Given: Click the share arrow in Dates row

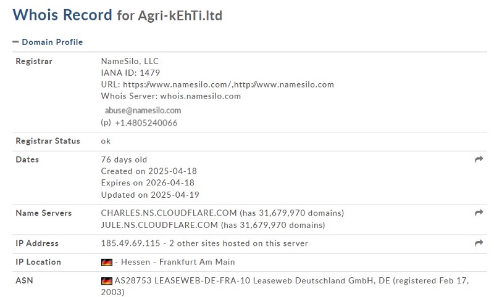Looking at the screenshot, I should pyautogui.click(x=479, y=160).
